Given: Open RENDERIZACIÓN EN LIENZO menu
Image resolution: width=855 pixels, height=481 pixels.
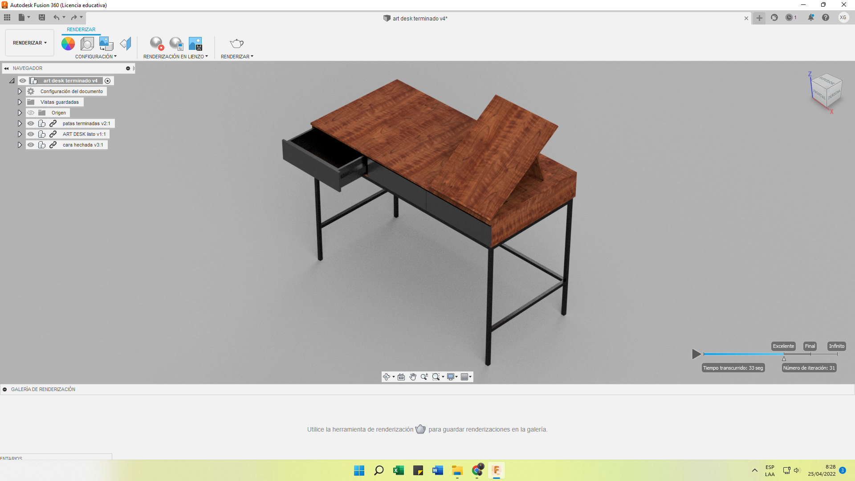Looking at the screenshot, I should [175, 57].
